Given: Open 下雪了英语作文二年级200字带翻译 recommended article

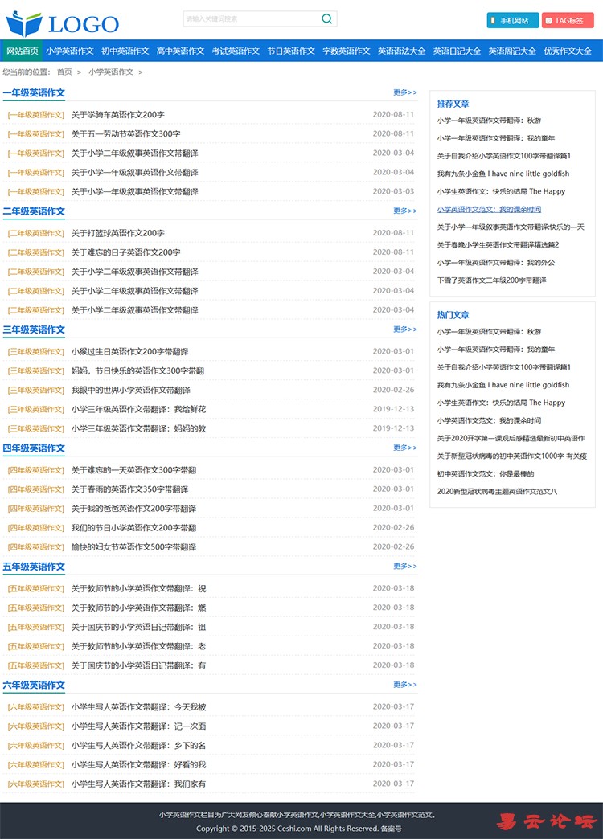Looking at the screenshot, I should pyautogui.click(x=491, y=280).
